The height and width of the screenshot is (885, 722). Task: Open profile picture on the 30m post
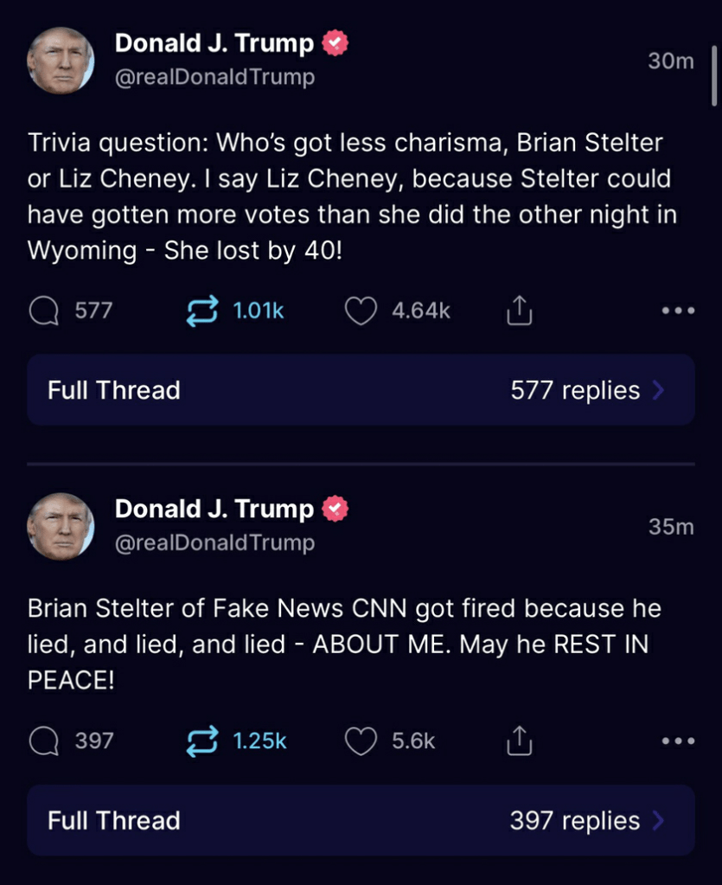pos(61,60)
